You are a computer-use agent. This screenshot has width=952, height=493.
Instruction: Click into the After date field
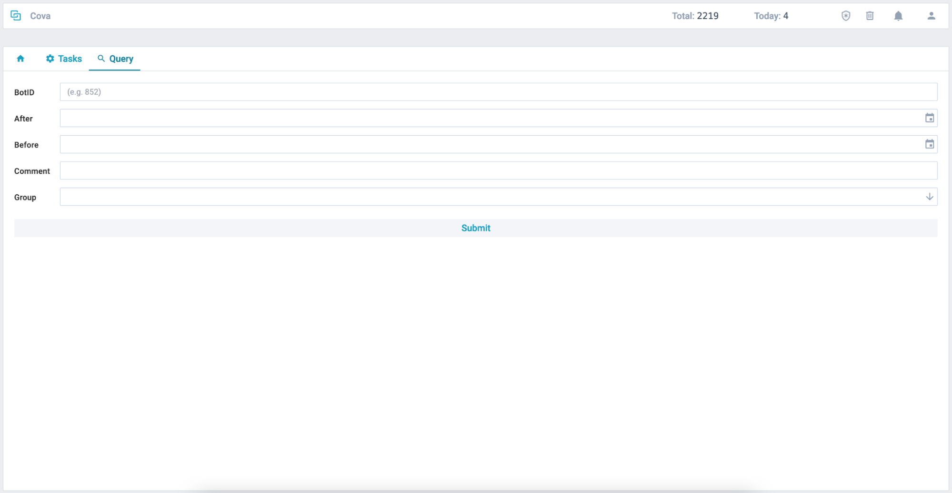(491, 118)
